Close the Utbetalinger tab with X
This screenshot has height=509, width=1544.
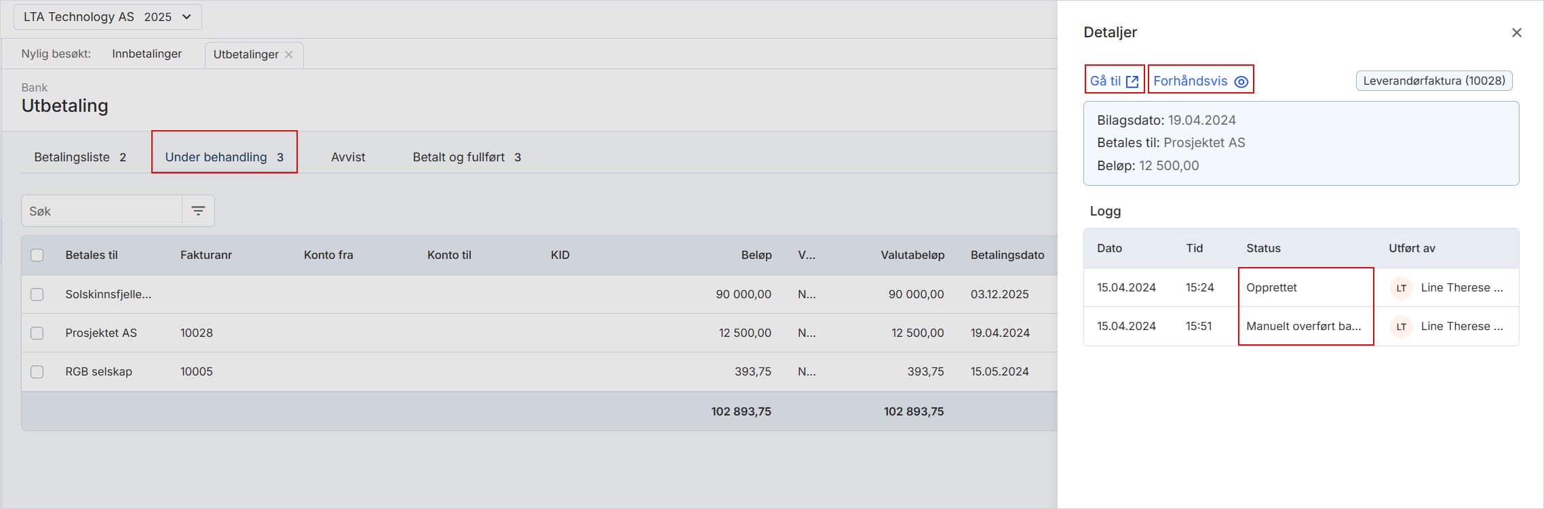click(x=289, y=55)
